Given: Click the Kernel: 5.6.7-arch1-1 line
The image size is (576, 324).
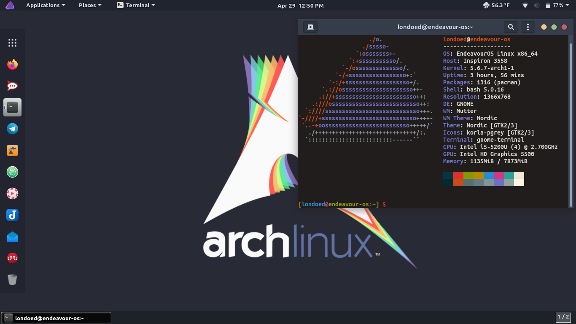Looking at the screenshot, I should click(479, 68).
